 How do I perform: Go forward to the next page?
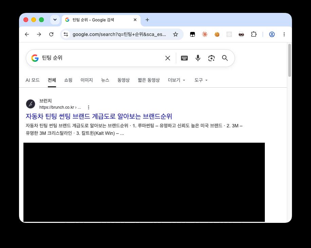(39, 34)
